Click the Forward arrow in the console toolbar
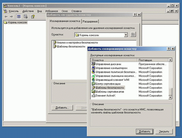182x138 pixels. click(x=11, y=16)
